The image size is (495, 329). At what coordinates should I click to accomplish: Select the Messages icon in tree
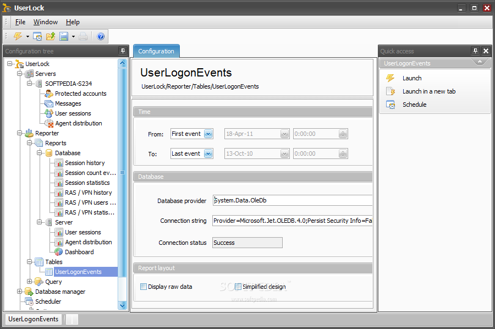pos(49,103)
